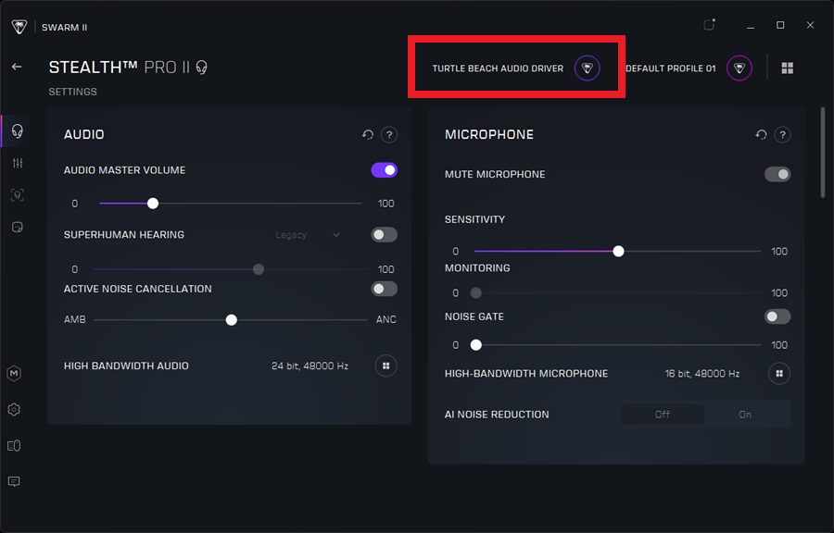Screen dimensions: 834x533
Task: Open the devices icon in lower sidebar
Action: pos(14,445)
